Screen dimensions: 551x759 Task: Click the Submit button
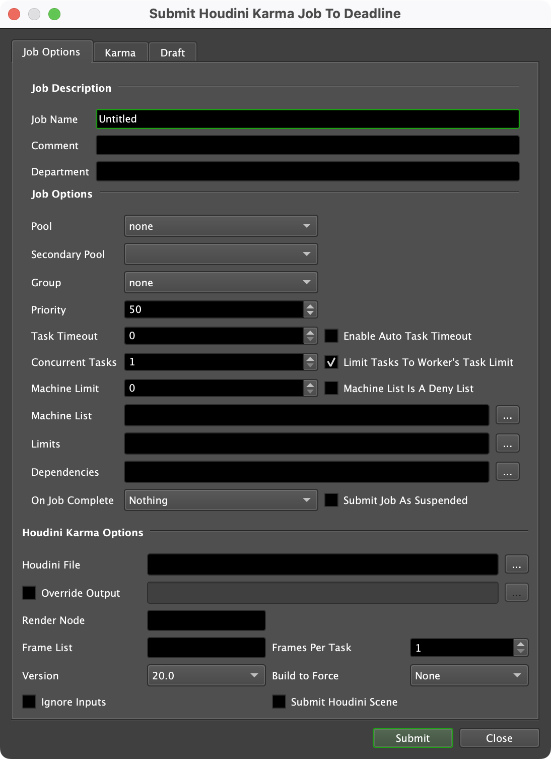point(413,738)
